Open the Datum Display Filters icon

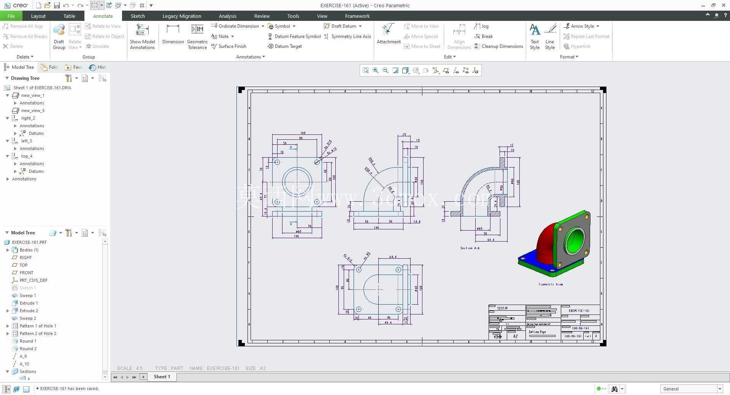coord(436,70)
